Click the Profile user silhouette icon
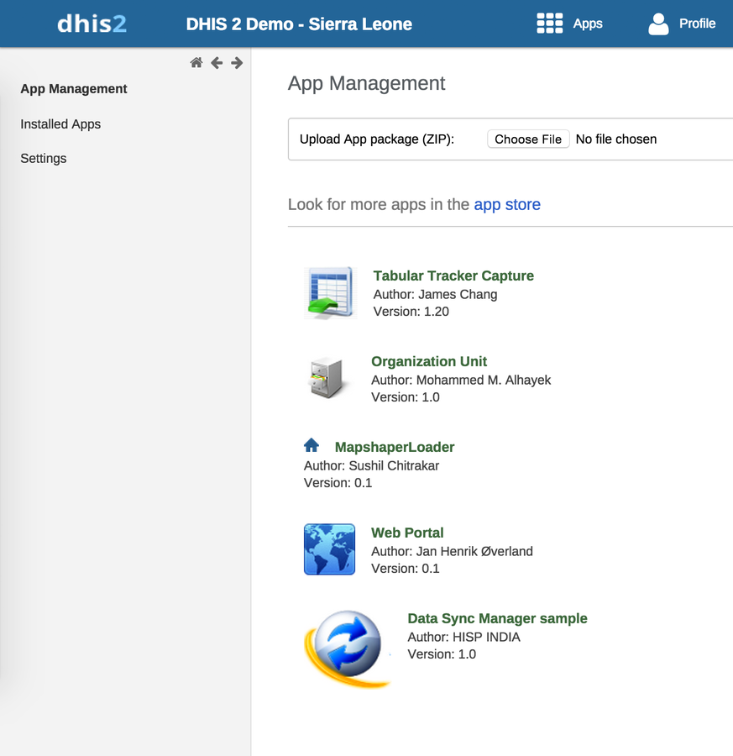 point(658,24)
